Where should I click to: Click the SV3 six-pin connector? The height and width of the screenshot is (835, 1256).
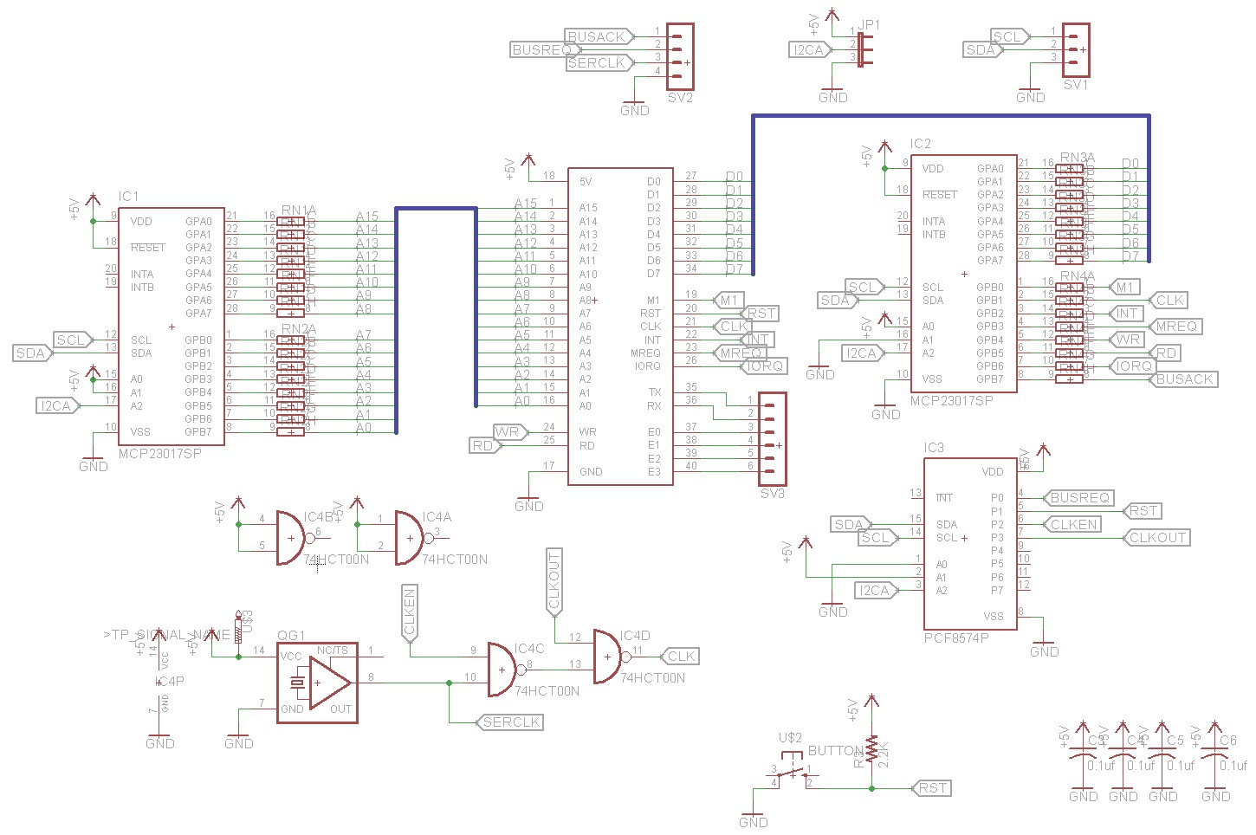772,438
